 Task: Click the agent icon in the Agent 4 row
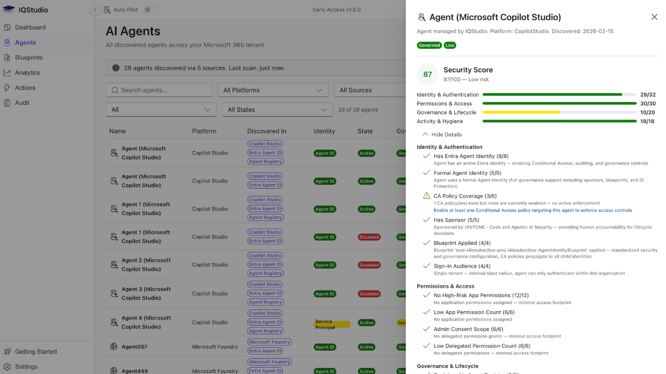pos(114,323)
